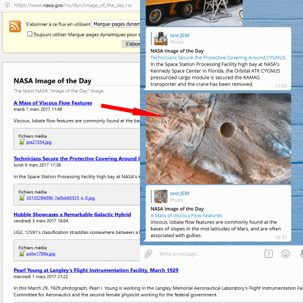
Task: Click the image icon beside 33133284096 jpg
Action: coord(22,198)
